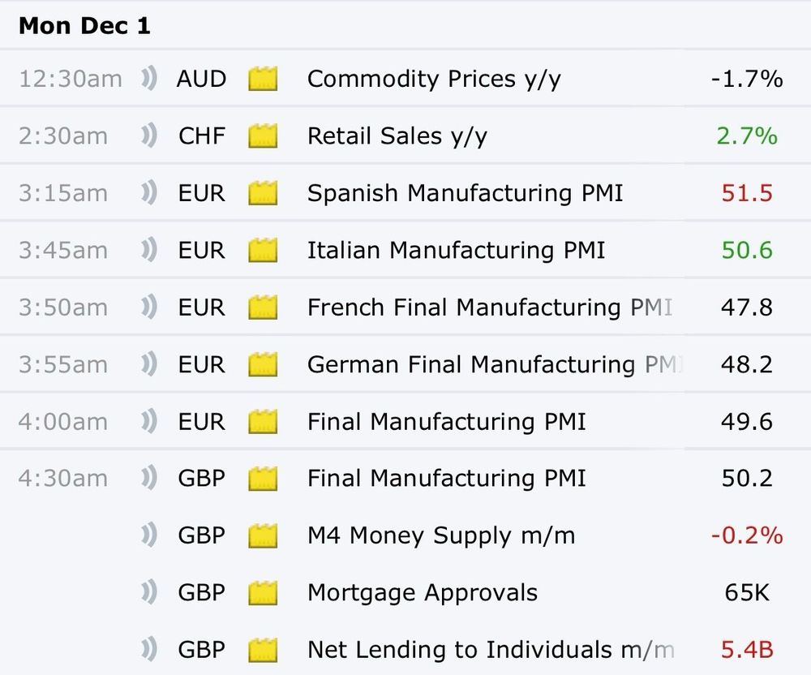Click the green 2.7% actual value
The height and width of the screenshot is (675, 811).
coord(746,136)
